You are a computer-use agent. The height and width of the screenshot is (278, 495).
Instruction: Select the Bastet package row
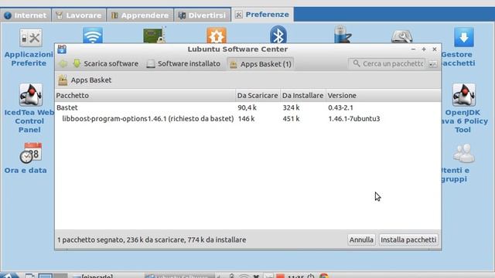click(x=247, y=107)
